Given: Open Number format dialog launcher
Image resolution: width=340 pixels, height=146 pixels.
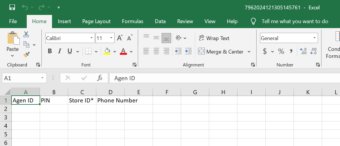Looking at the screenshot, I should click(x=318, y=65).
